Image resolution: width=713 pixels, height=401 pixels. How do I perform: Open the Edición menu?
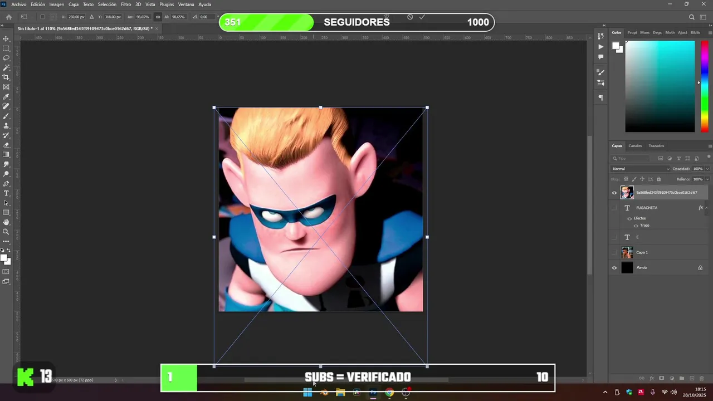38,4
